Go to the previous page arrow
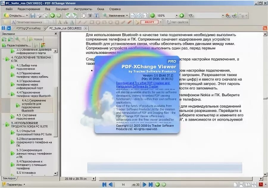The height and width of the screenshot is (188, 268). [111, 184]
